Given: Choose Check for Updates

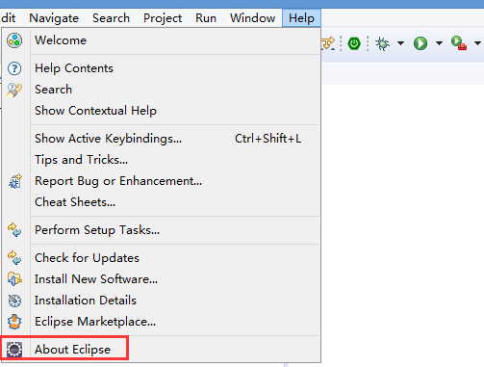Looking at the screenshot, I should click(161, 258).
